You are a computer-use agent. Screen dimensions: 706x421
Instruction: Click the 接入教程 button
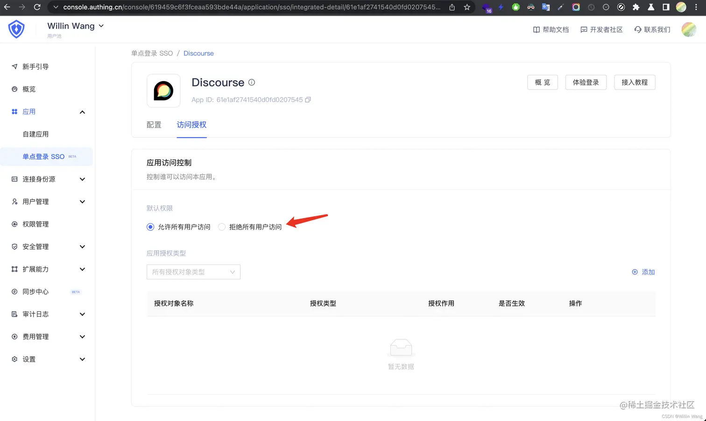point(634,82)
